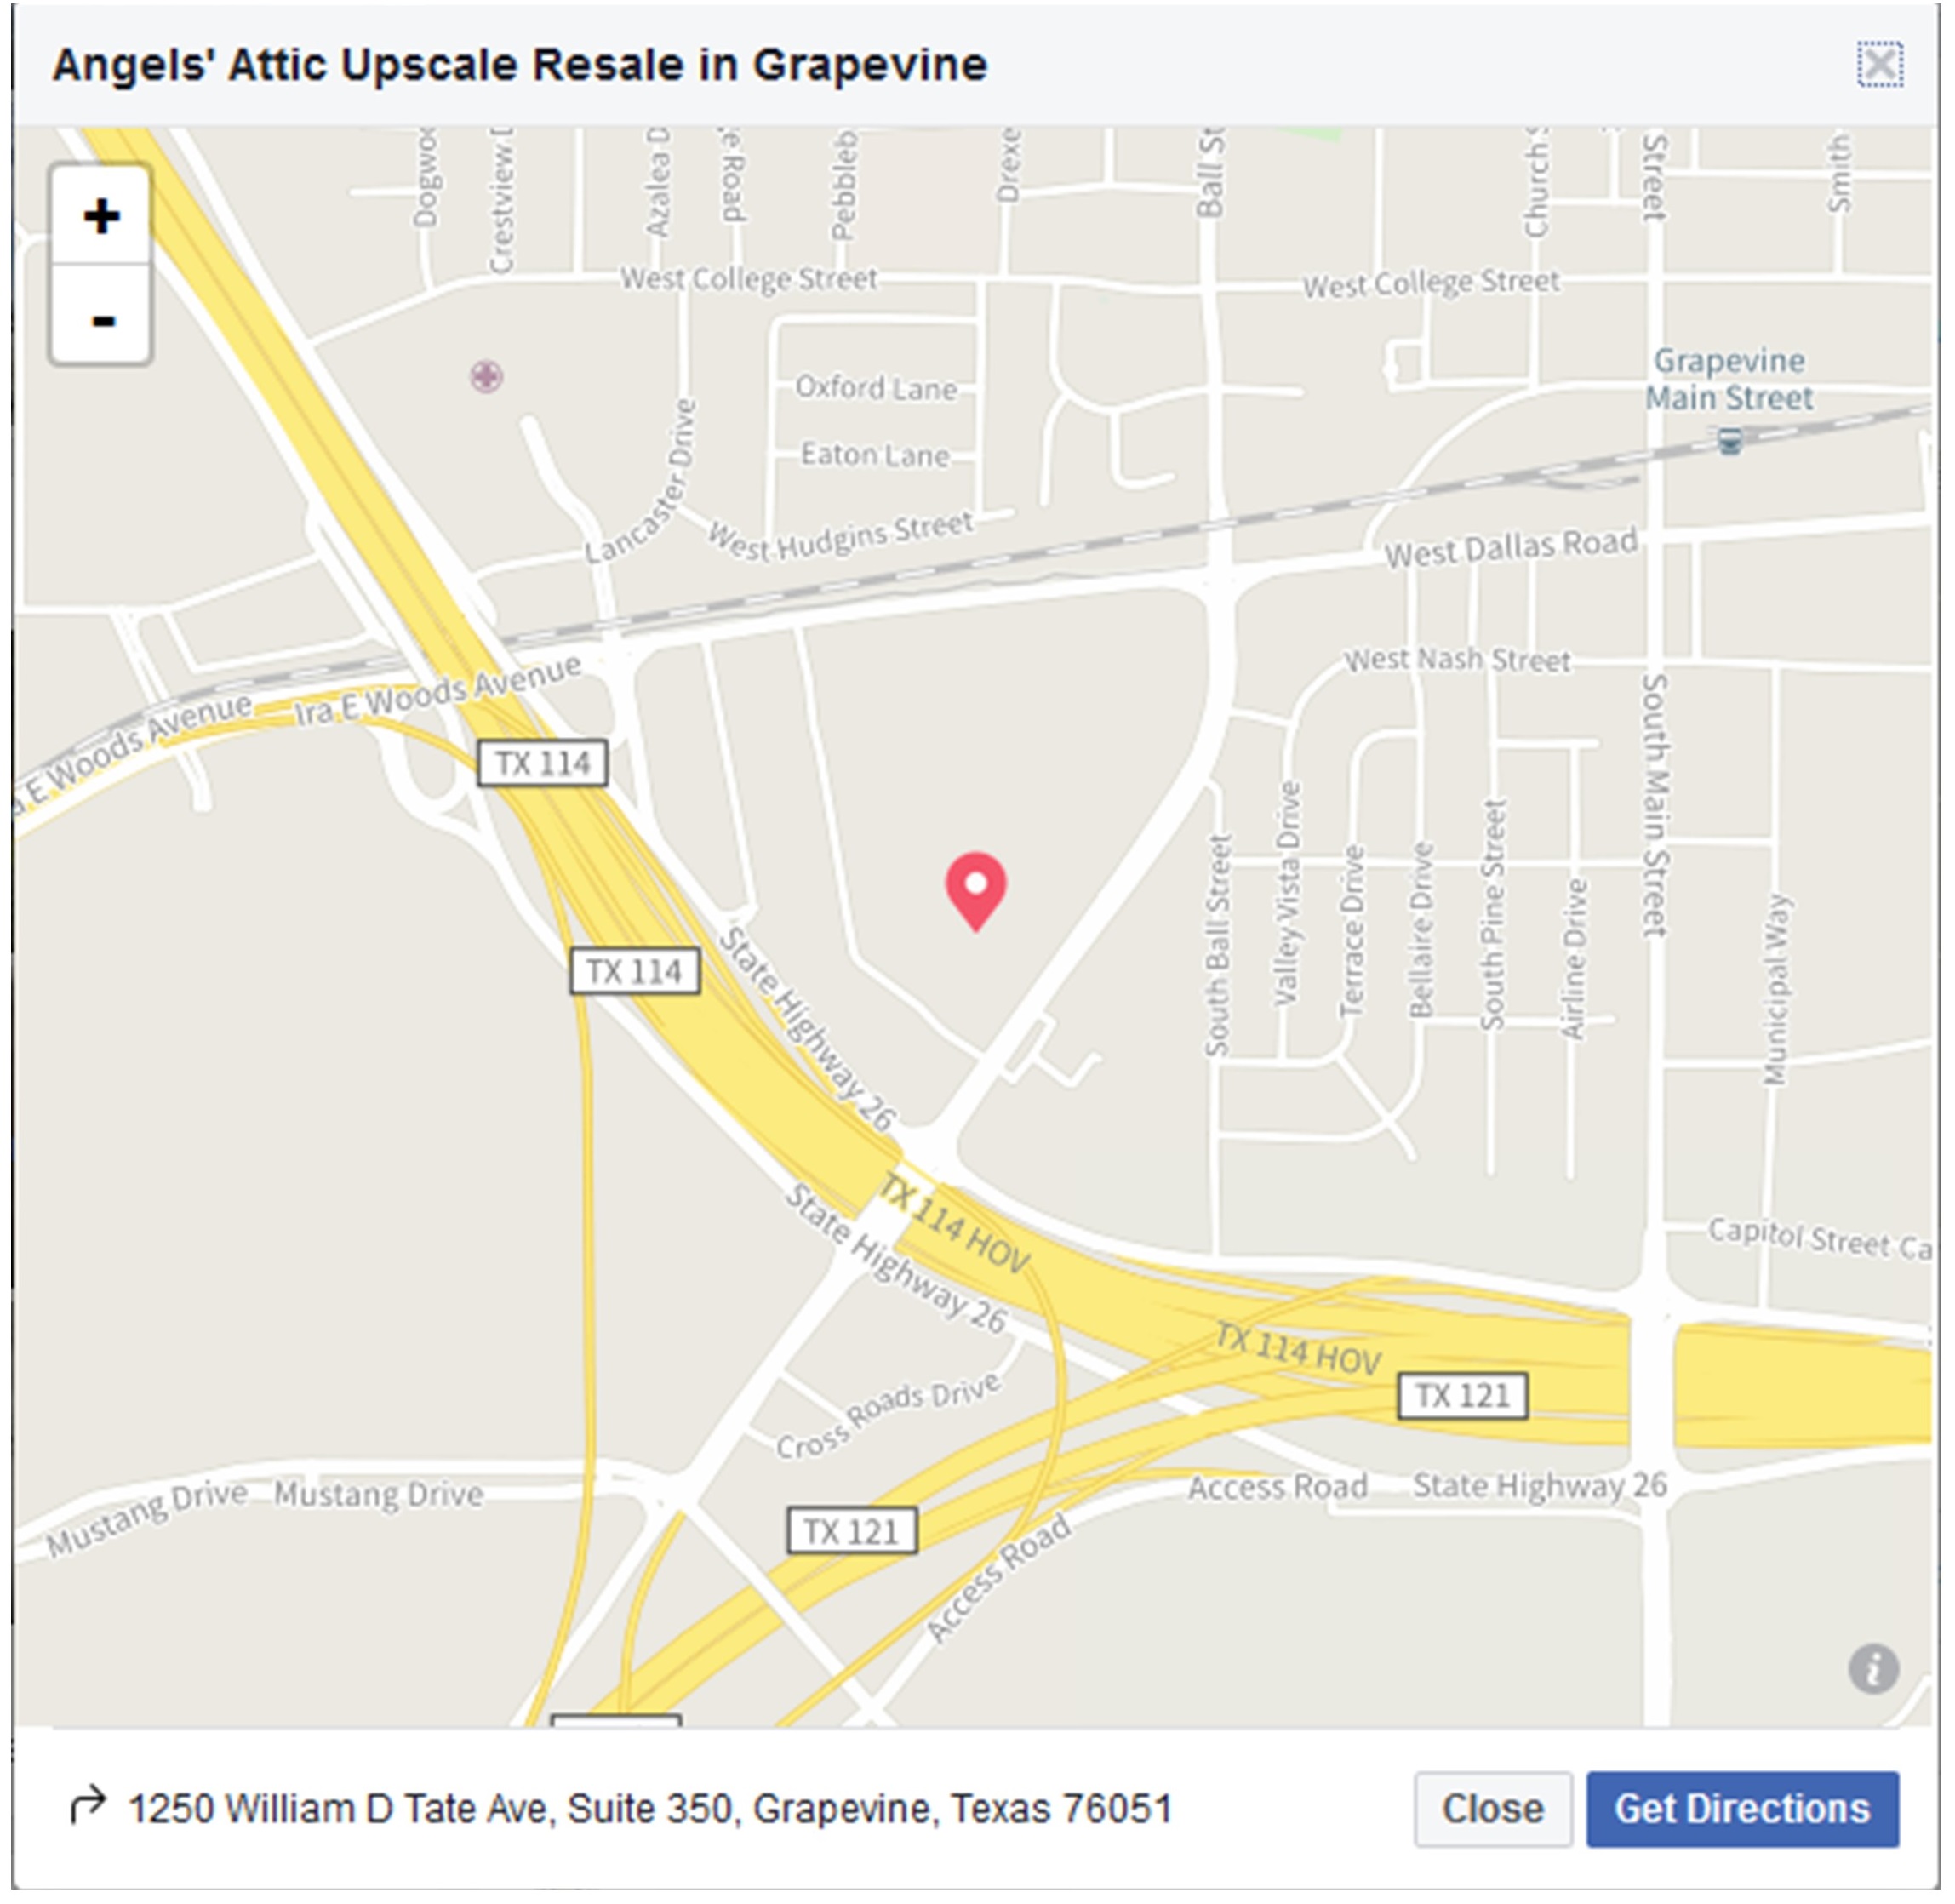Click the Oxford Lane street label
Image resolution: width=1955 pixels, height=1904 pixels.
876,388
